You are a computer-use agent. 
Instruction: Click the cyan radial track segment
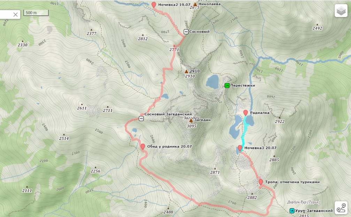(245, 132)
